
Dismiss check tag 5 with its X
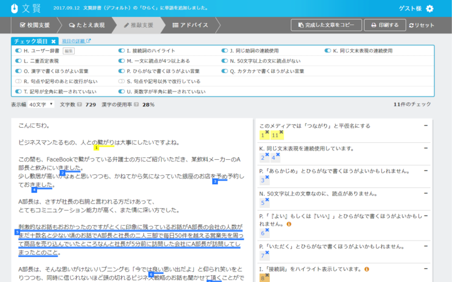(x=267, y=200)
